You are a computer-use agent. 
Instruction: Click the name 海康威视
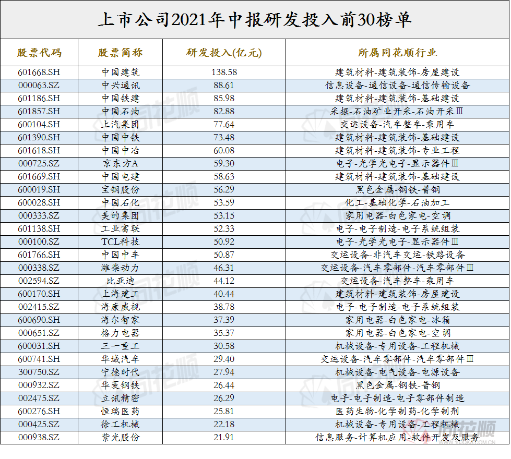coord(120,307)
